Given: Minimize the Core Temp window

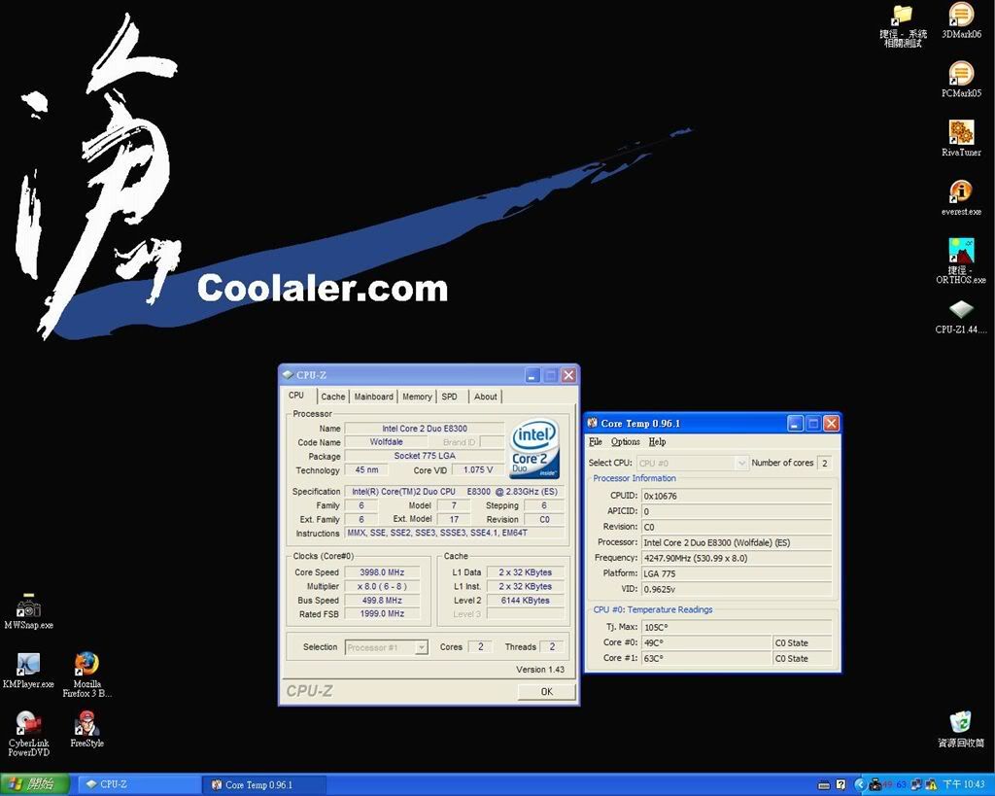Looking at the screenshot, I should pyautogui.click(x=795, y=424).
